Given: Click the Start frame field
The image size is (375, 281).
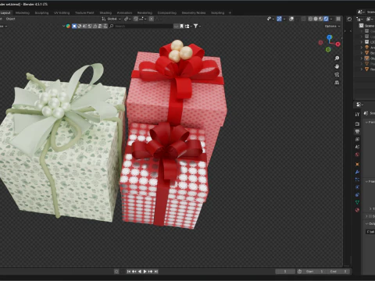Looking at the screenshot, I should tap(315, 272).
